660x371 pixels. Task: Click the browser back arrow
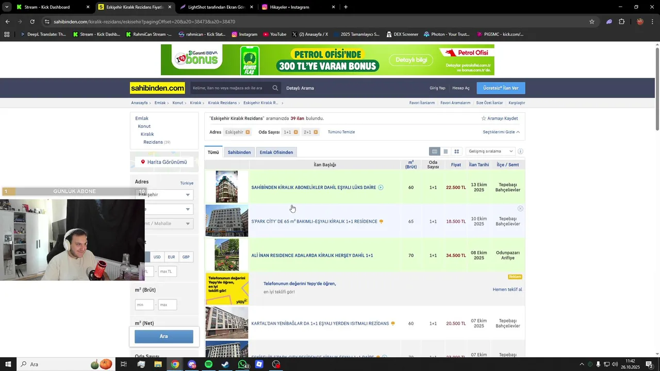(x=7, y=22)
